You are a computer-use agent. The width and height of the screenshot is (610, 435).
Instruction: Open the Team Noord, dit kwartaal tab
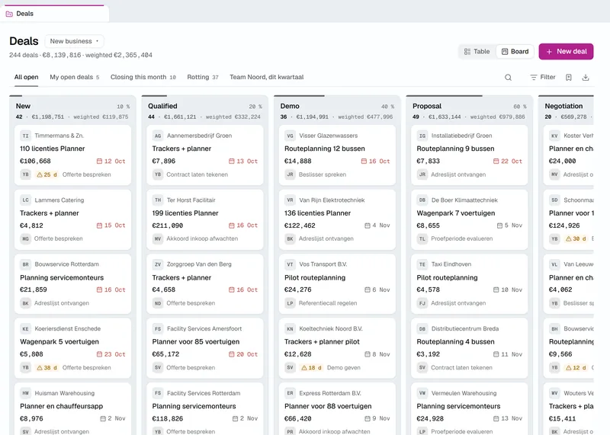point(266,77)
